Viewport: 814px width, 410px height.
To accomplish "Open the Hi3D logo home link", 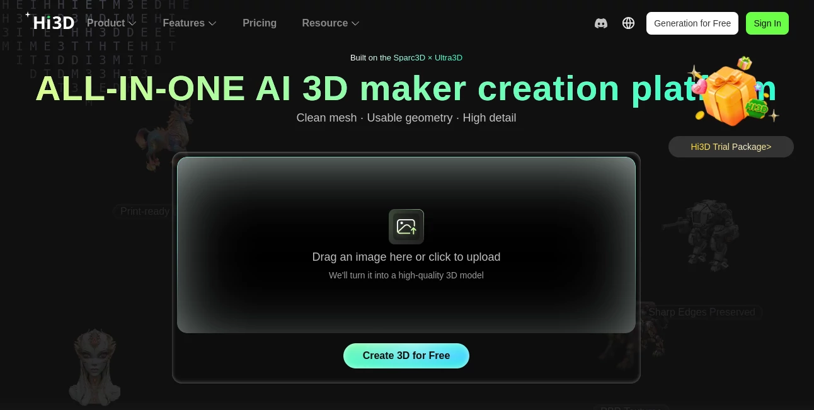I will coord(50,22).
